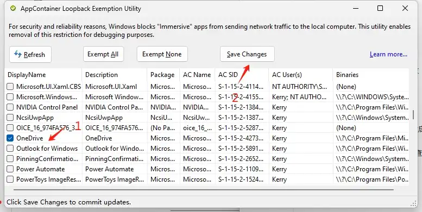This screenshot has height=212, width=422.
Task: Enable the Outlook for Windows checkbox
Action: [10, 149]
